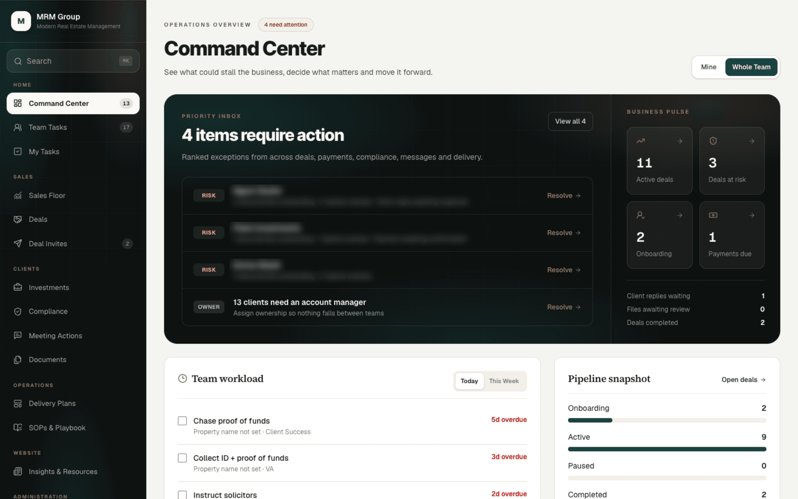Click the trend icon on Active deals card
Image resolution: width=798 pixels, height=499 pixels.
tap(641, 141)
